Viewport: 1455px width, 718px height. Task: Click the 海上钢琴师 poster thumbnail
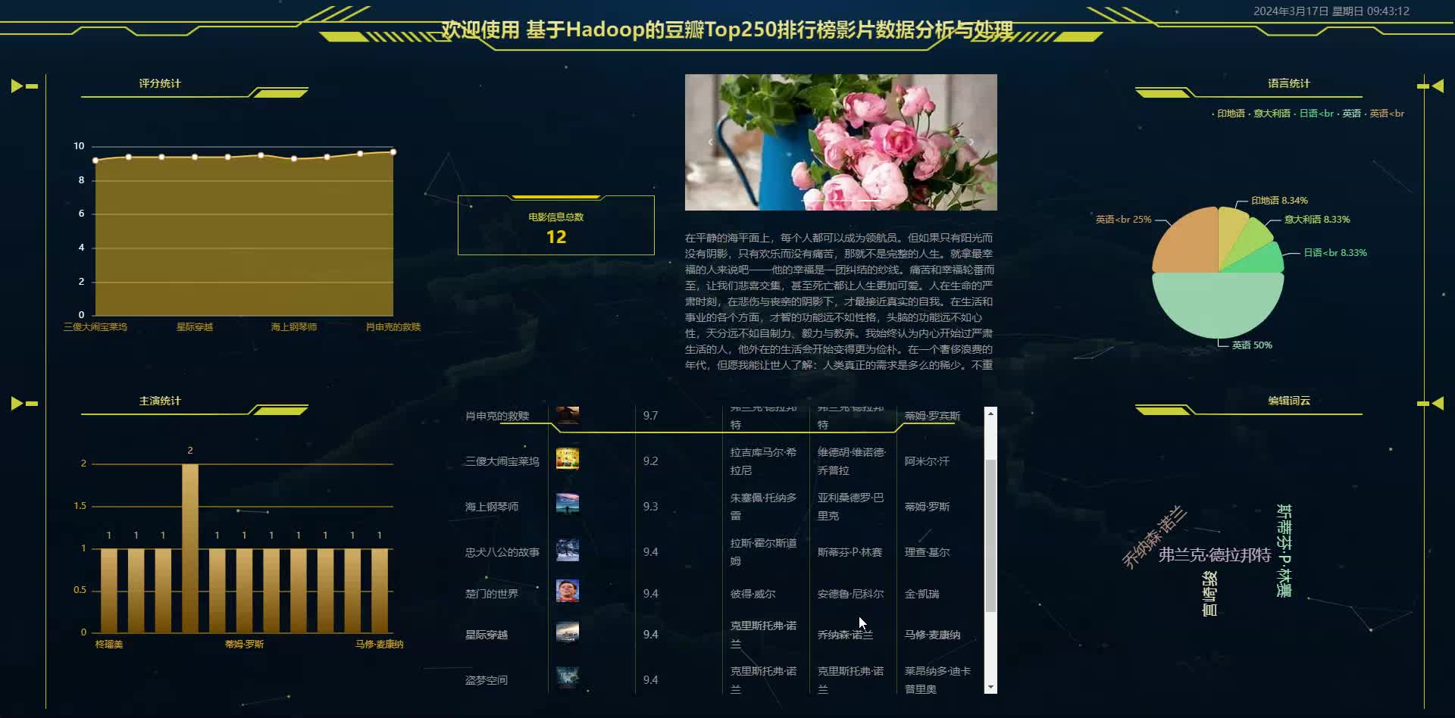tap(568, 504)
